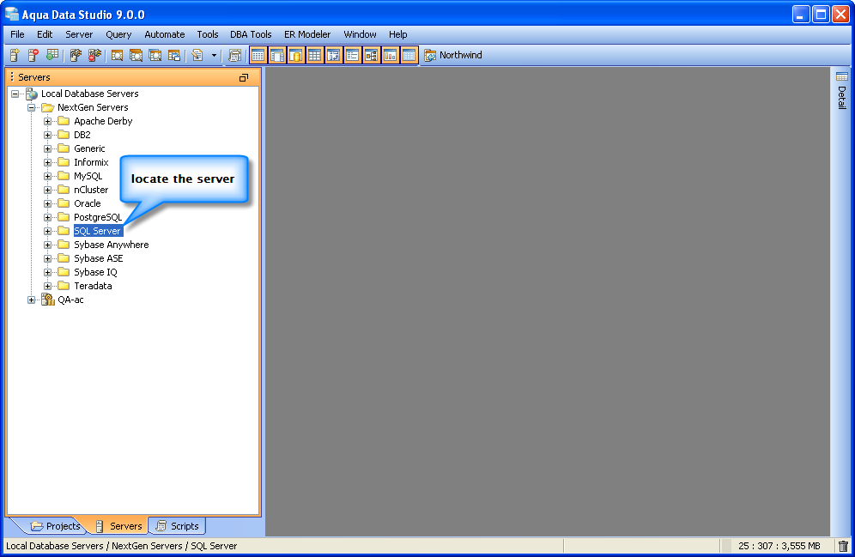Click the table icon with green circle
This screenshot has width=855, height=557.
click(x=52, y=55)
